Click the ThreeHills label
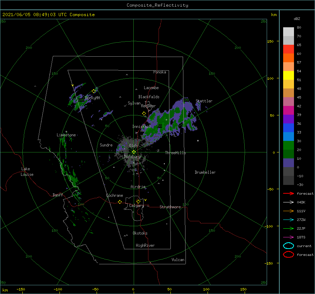This screenshot has height=294, width=315. (176, 153)
